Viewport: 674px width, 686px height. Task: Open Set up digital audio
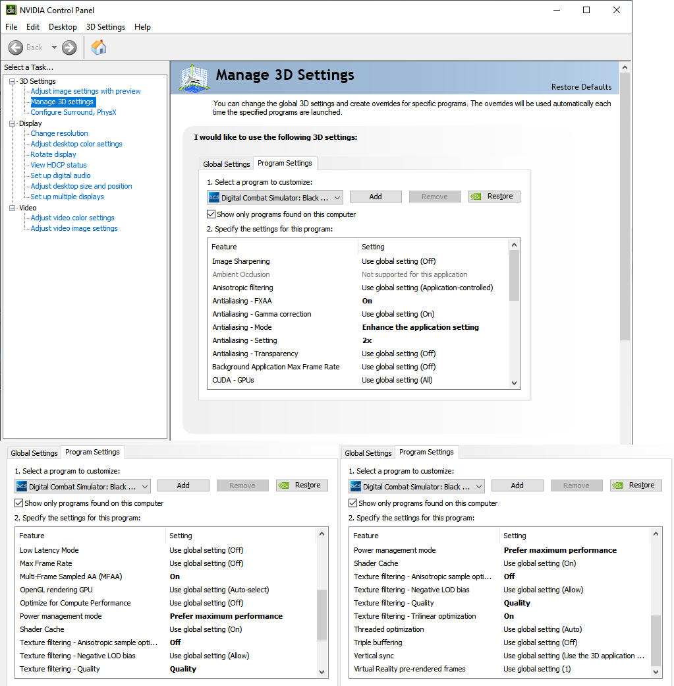coord(61,175)
